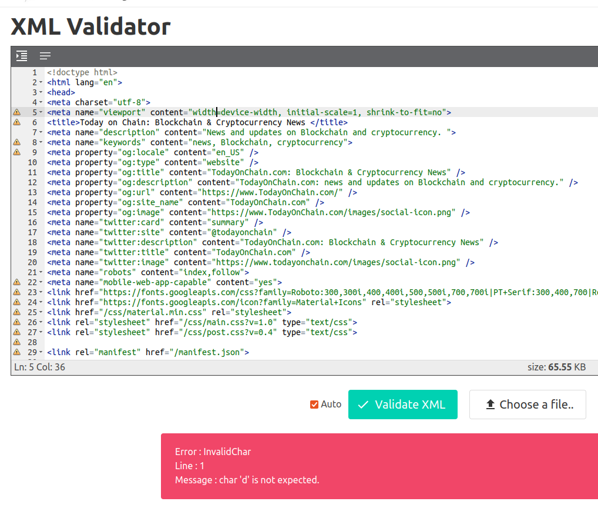The image size is (598, 508).
Task: Click the indent/beautify XML toolbar icon
Action: click(22, 56)
